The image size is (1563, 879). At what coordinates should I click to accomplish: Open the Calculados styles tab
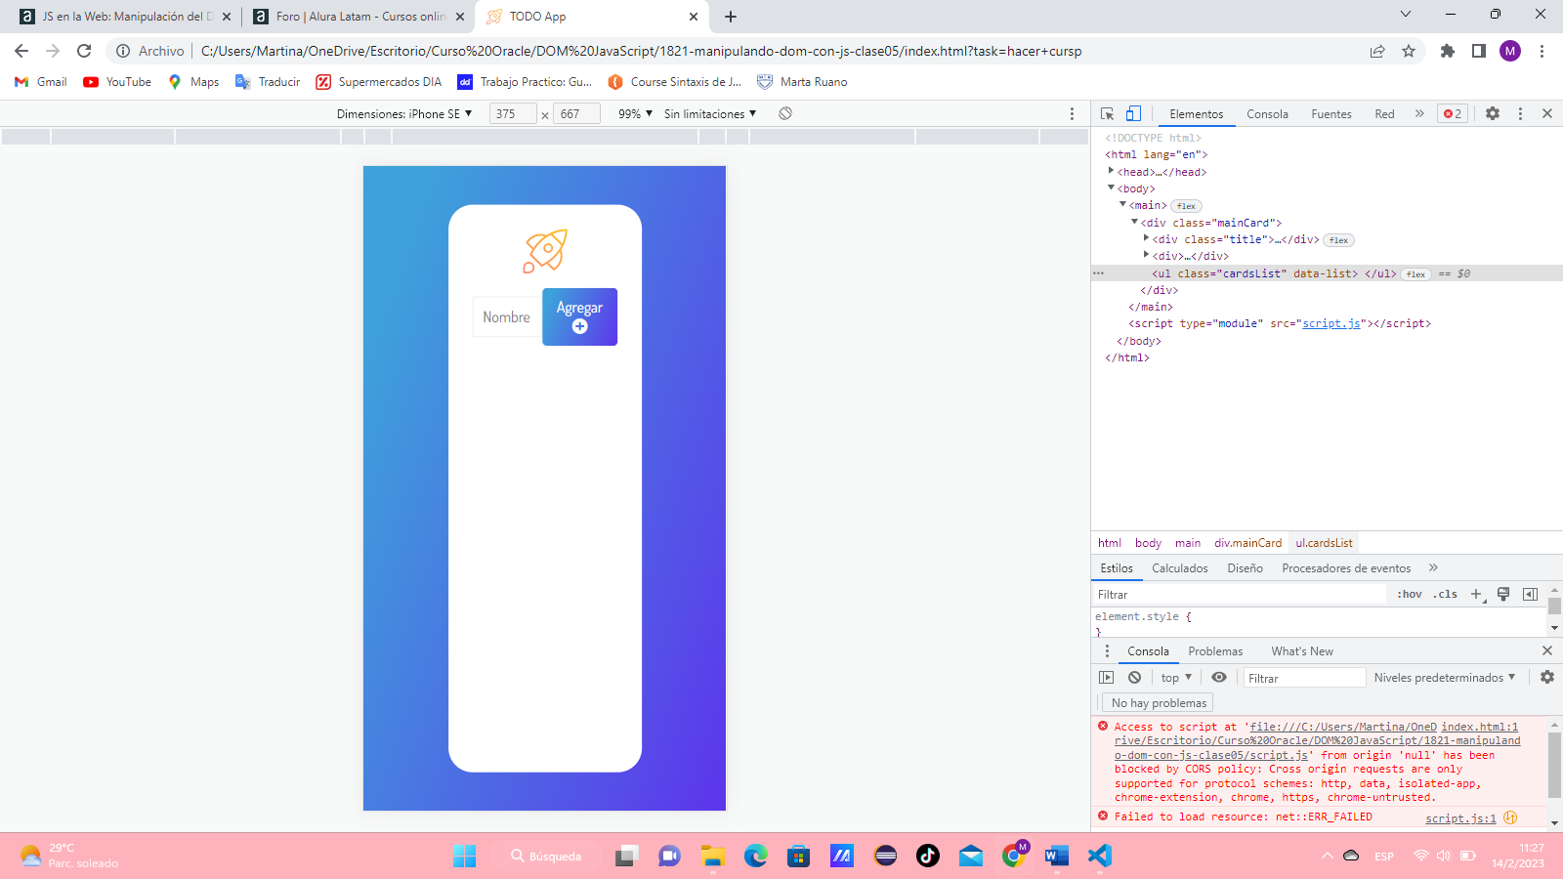coord(1179,568)
